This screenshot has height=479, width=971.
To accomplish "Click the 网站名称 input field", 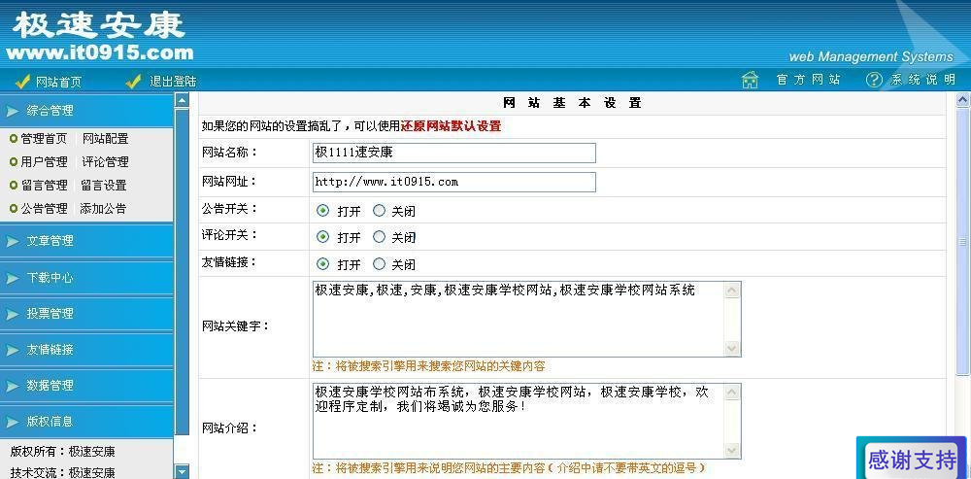I will (453, 153).
